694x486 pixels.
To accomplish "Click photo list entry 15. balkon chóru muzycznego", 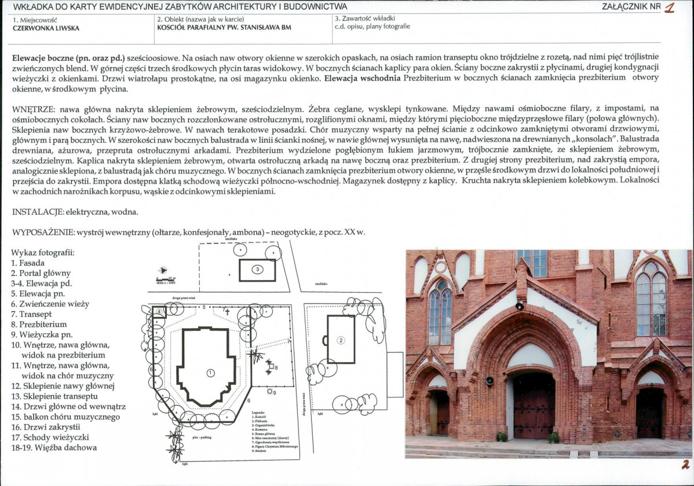I will [65, 417].
